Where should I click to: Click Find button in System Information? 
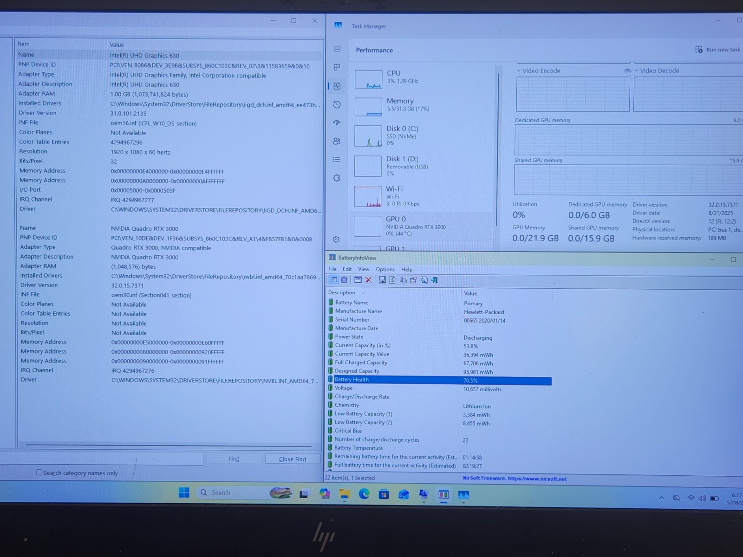point(234,459)
